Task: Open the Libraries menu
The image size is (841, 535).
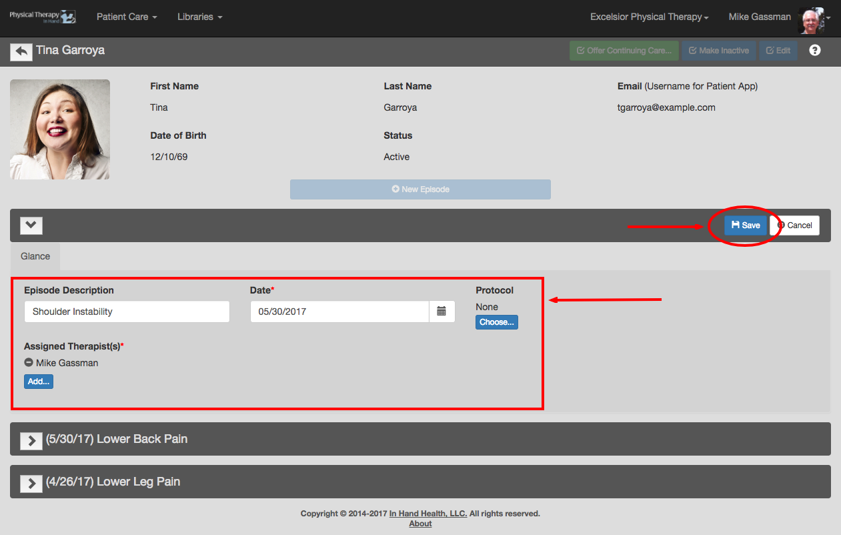Action: pyautogui.click(x=199, y=17)
